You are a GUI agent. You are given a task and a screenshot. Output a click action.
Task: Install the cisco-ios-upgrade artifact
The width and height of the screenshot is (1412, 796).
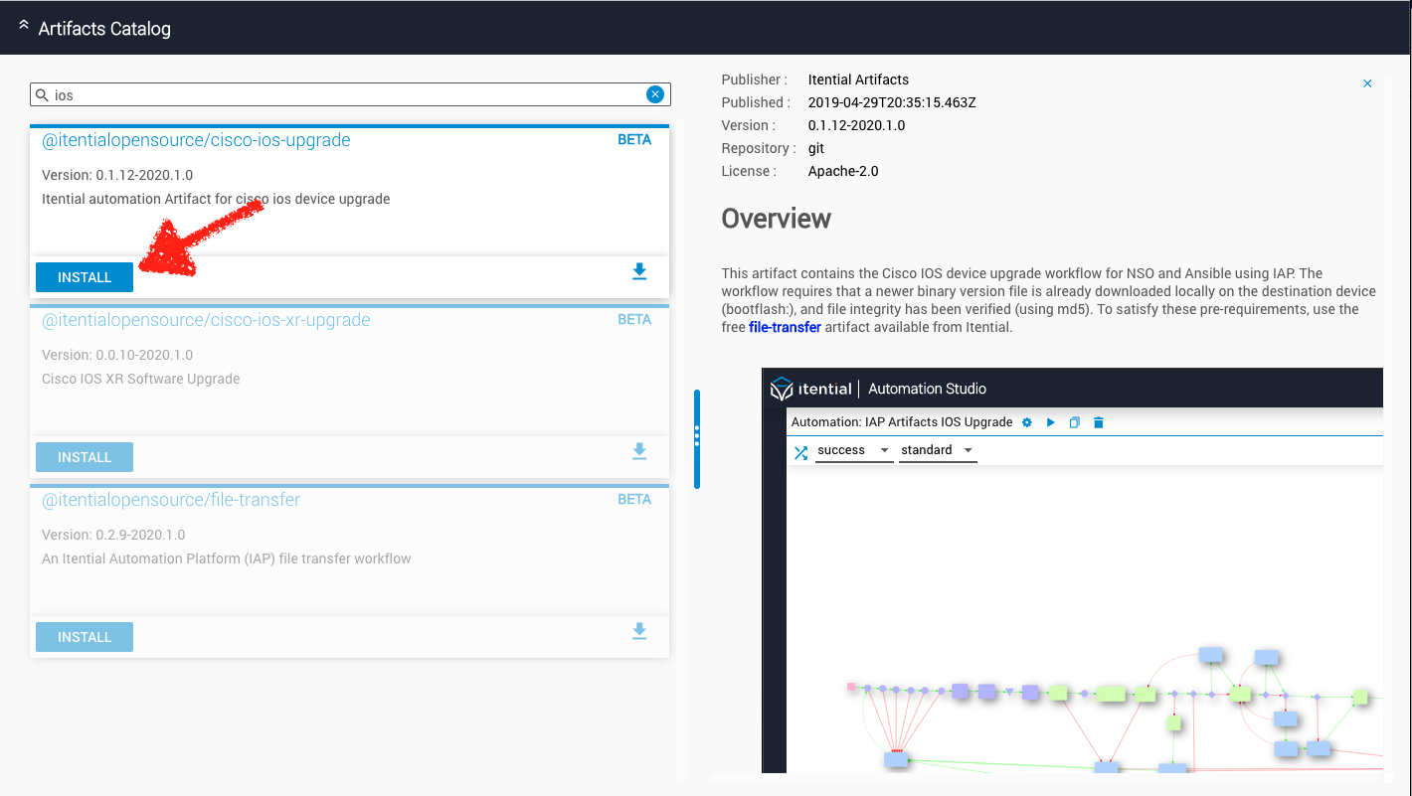point(85,277)
